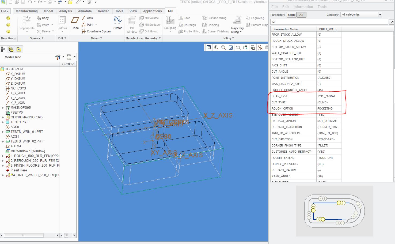Expand the TESTS_WRK_01.PRT tree node
Image resolution: width=395 pixels, height=244 pixels.
(3, 132)
